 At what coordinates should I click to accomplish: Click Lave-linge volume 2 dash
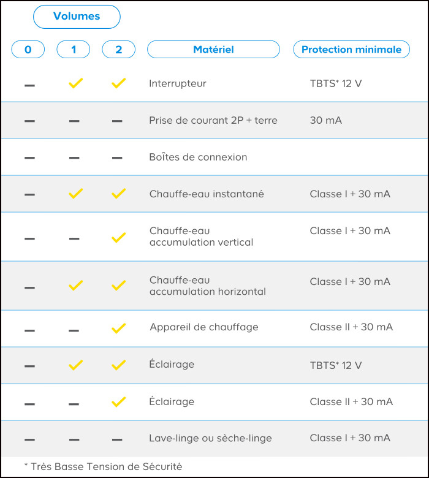pos(117,440)
